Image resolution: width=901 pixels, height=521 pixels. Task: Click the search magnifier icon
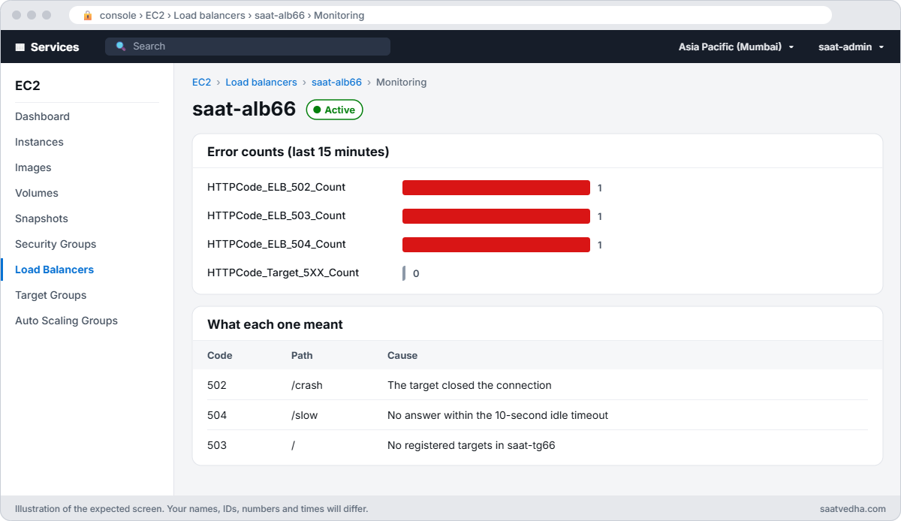click(121, 47)
